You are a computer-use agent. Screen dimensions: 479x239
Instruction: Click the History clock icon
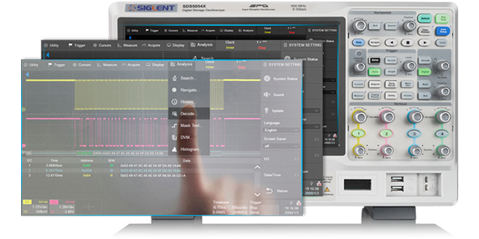coord(174,102)
